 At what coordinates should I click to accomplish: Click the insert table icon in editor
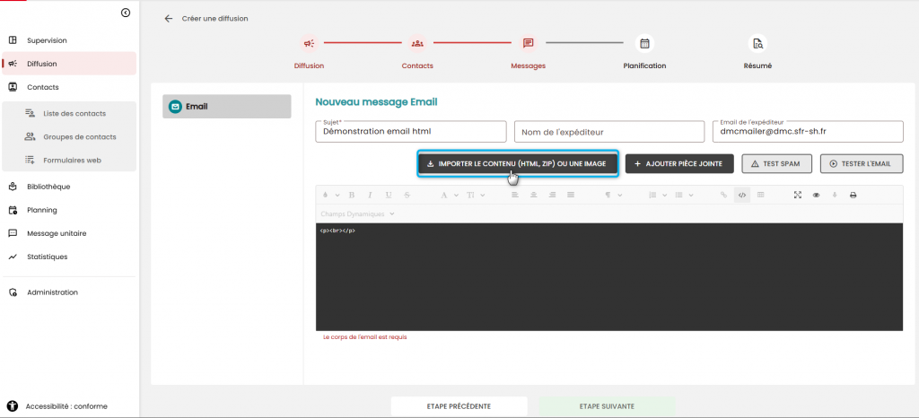point(761,195)
